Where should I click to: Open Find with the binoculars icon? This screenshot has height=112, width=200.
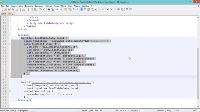pos(49,9)
